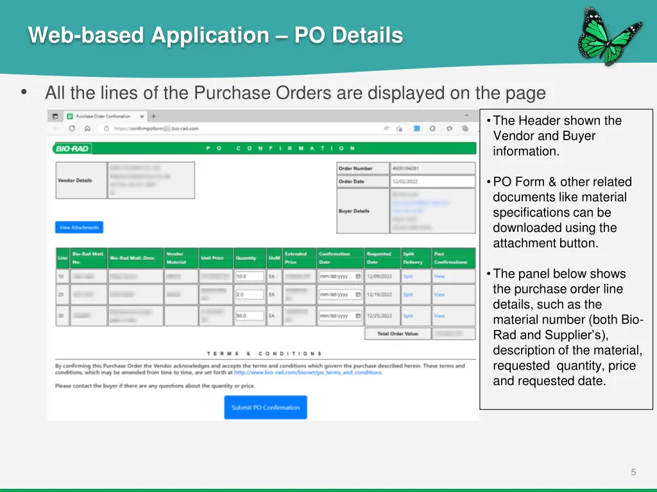Viewport: 657px width, 492px height.
Task: Click the browser home icon
Action: point(86,129)
